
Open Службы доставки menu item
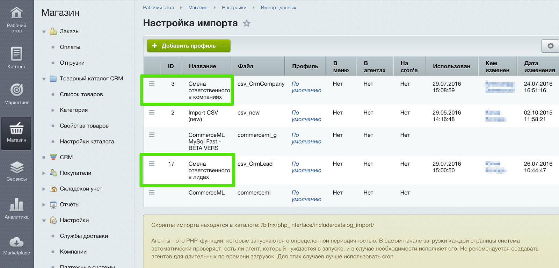pyautogui.click(x=84, y=236)
